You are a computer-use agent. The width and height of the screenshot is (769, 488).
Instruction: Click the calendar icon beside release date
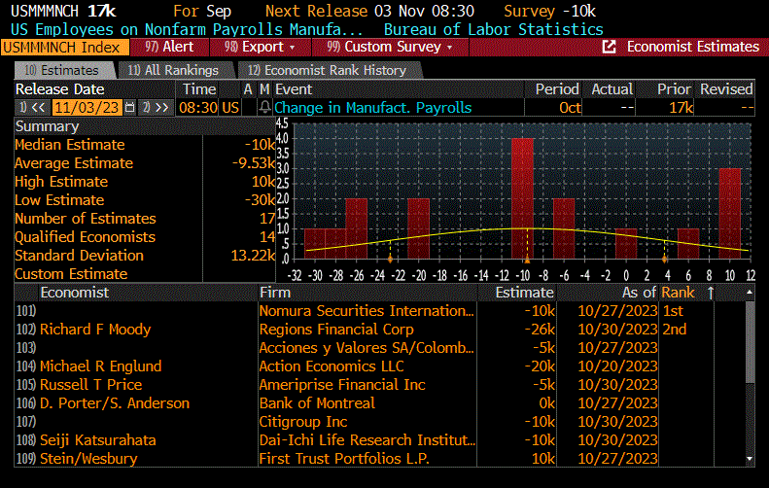tap(129, 107)
